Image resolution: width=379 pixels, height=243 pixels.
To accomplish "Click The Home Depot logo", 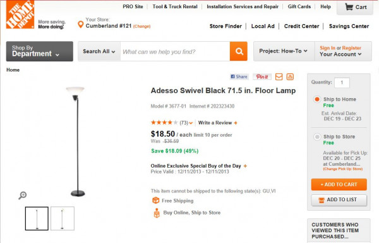I will (x=20, y=15).
